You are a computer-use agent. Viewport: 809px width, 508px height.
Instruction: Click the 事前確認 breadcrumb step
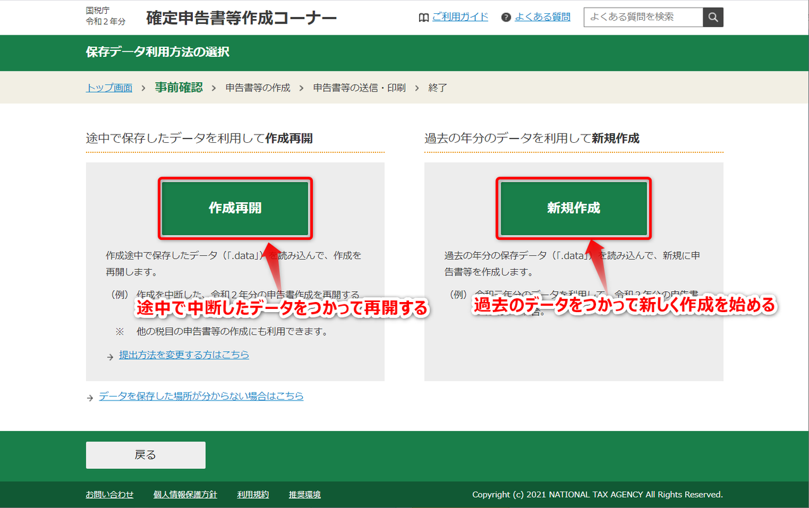(179, 88)
